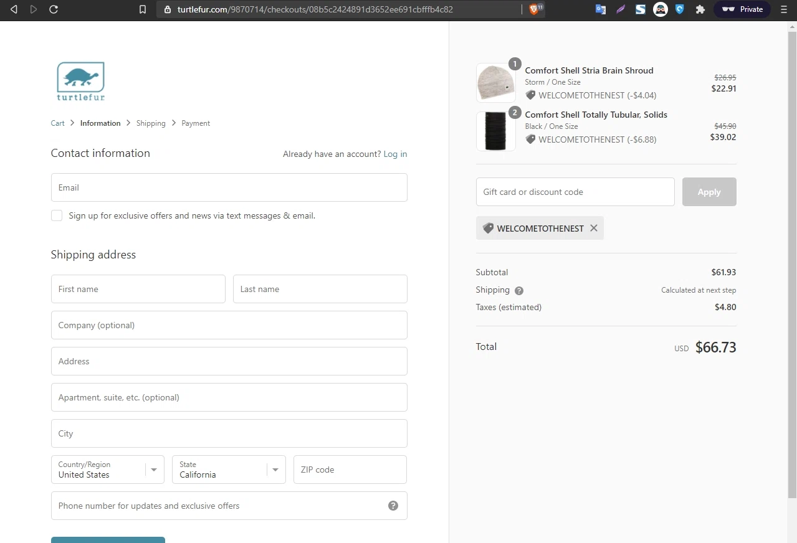Image resolution: width=797 pixels, height=543 pixels.
Task: Click the phone number help question mark
Action: tap(393, 506)
